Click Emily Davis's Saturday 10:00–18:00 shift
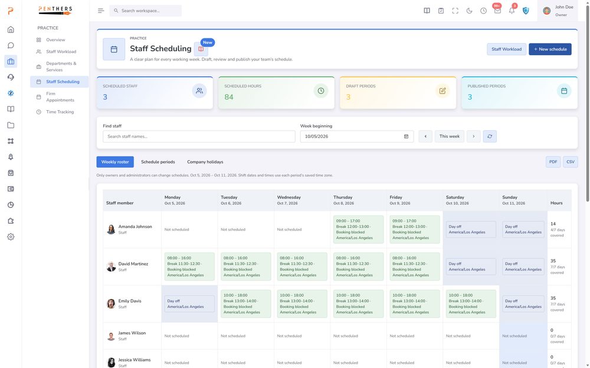Screen dimensions: 590x368 coord(471,304)
